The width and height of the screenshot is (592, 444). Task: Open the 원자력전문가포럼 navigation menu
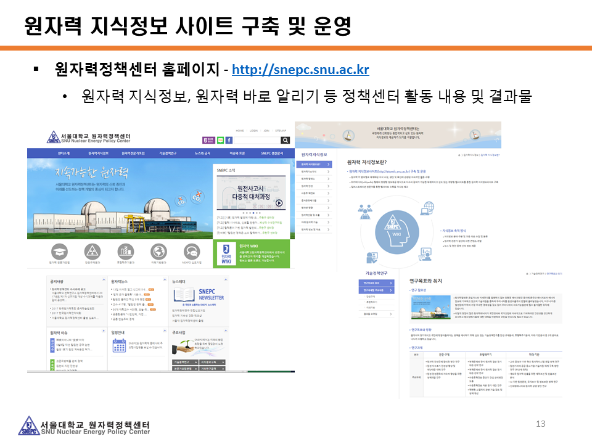pyautogui.click(x=133, y=154)
